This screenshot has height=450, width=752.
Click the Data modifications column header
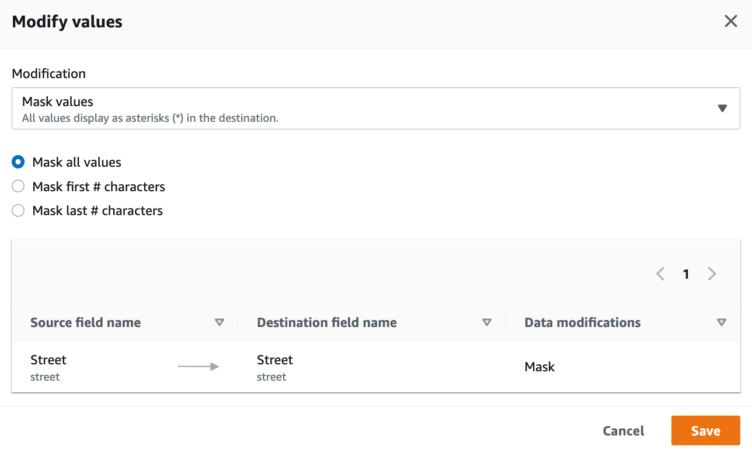[x=582, y=322]
